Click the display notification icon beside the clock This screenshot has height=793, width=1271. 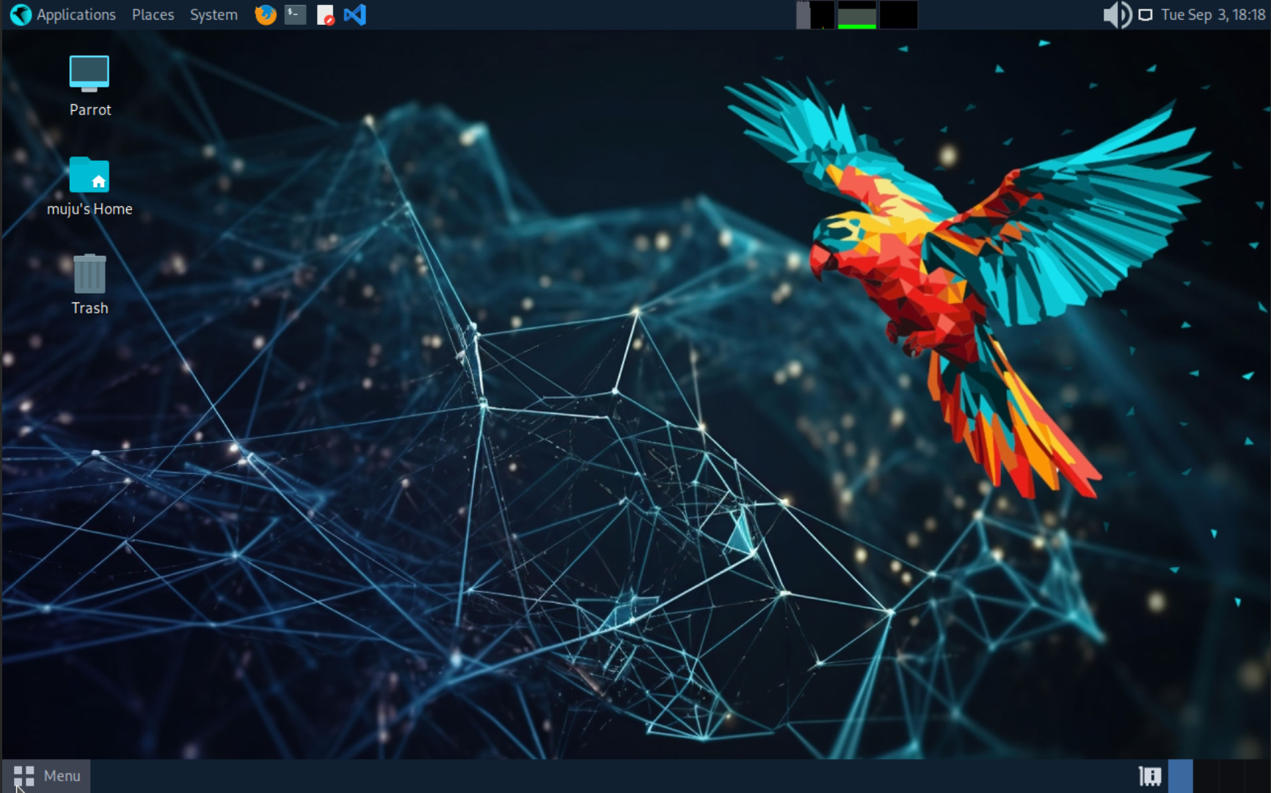[x=1145, y=15]
